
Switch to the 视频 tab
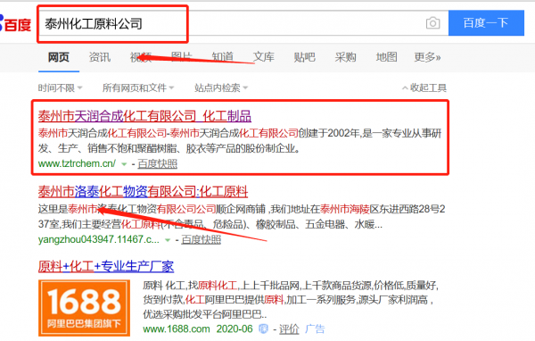click(141, 57)
